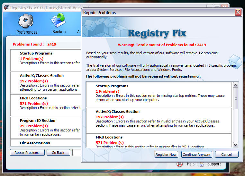This screenshot has width=245, height=176.
Task: Click the Support person icon
Action: tap(202, 164)
